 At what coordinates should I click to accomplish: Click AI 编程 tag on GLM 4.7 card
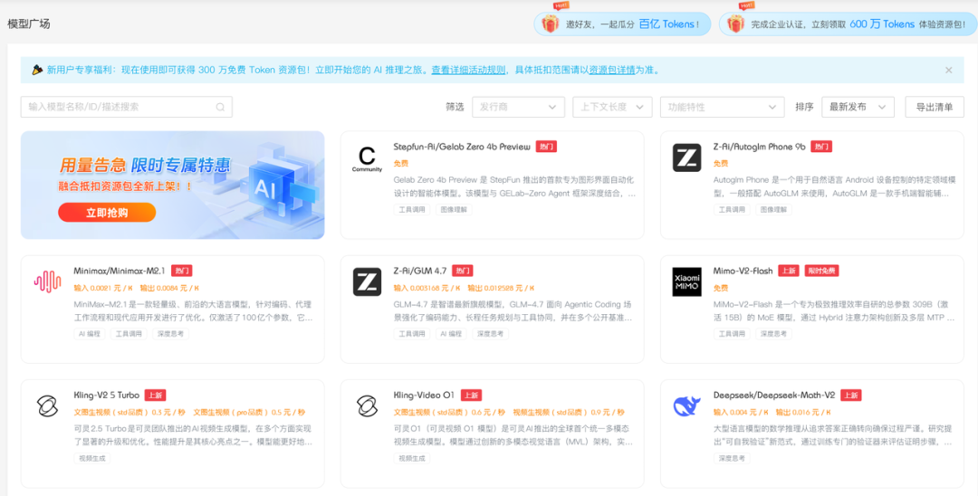point(450,333)
